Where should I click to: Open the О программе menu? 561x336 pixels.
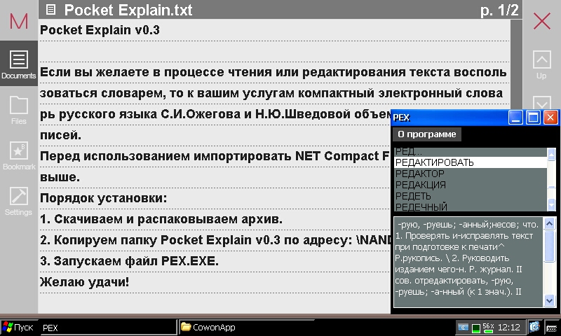pyautogui.click(x=427, y=134)
